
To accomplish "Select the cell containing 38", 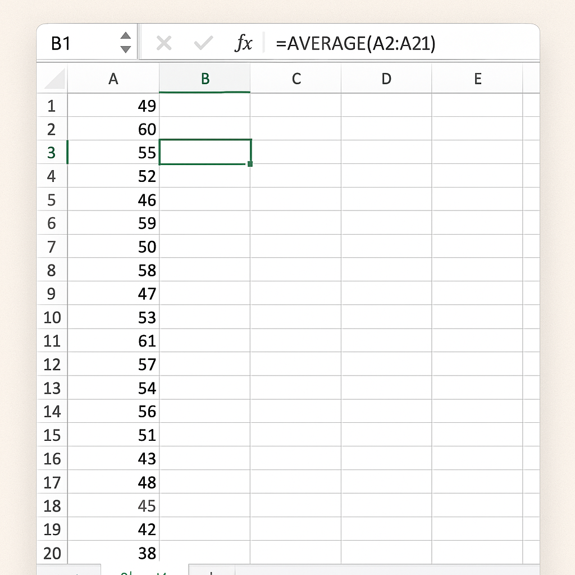I will [113, 553].
